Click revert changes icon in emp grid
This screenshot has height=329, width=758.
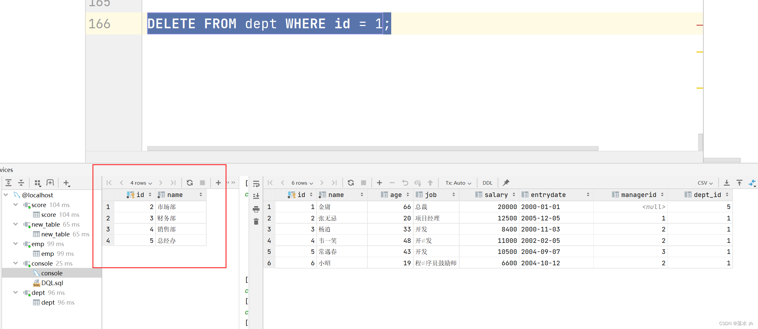pos(405,183)
